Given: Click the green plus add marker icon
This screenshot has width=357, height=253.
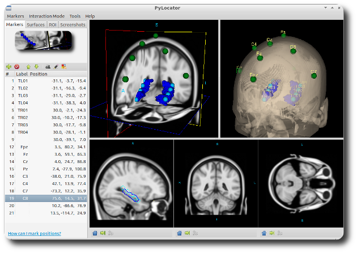Looking at the screenshot, I should click(8, 67).
